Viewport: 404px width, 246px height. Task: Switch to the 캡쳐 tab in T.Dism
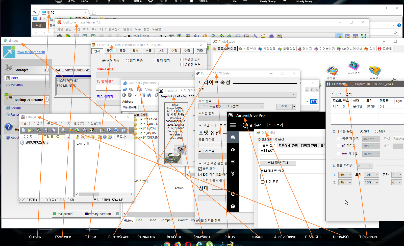tap(136, 51)
